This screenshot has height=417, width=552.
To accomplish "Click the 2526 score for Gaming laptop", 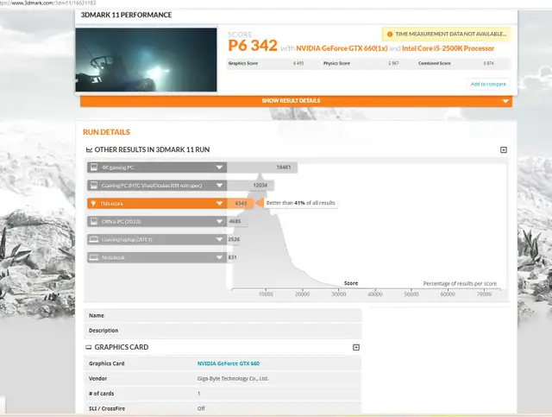I will pyautogui.click(x=234, y=239).
